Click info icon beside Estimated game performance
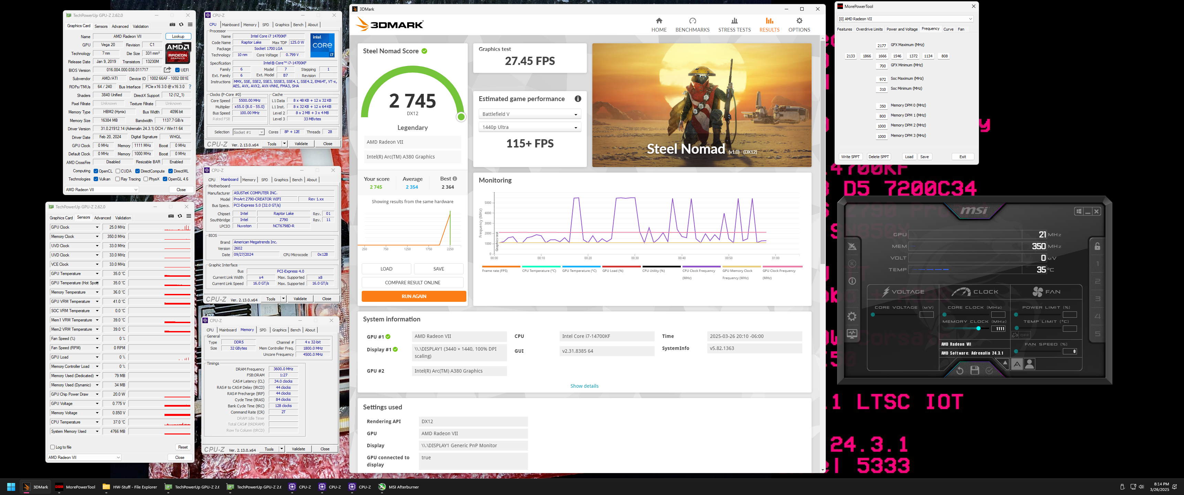1184x495 pixels. [x=578, y=99]
